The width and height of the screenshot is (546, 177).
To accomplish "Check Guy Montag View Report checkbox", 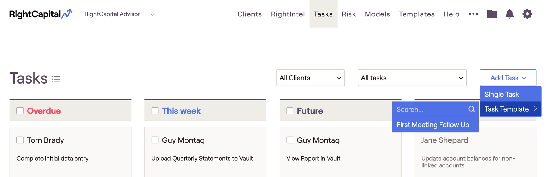I will pos(290,140).
